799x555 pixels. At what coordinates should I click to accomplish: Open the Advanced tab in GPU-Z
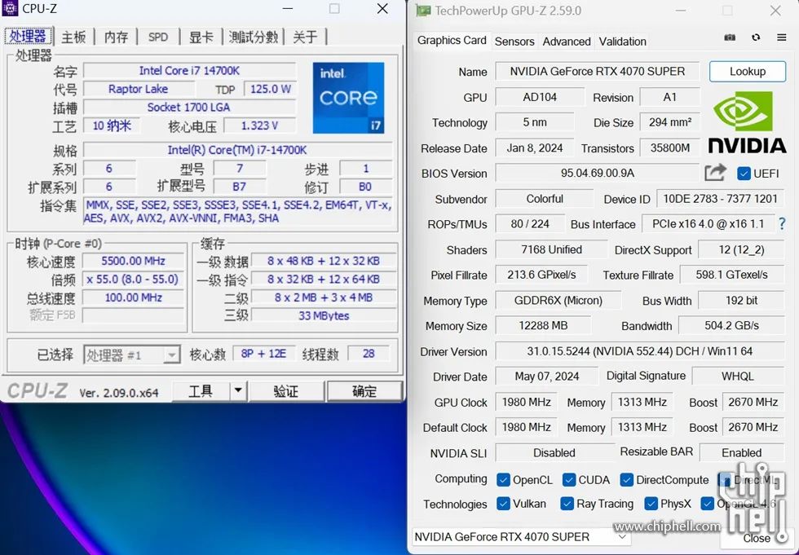[567, 42]
